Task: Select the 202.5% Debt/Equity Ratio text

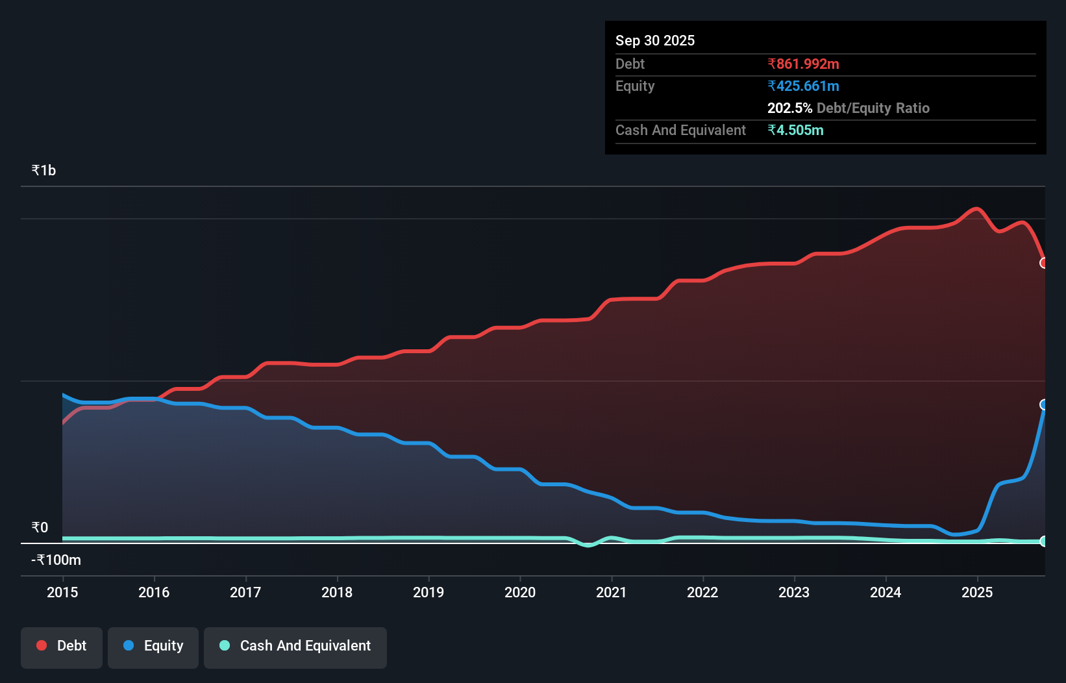Action: coord(848,108)
